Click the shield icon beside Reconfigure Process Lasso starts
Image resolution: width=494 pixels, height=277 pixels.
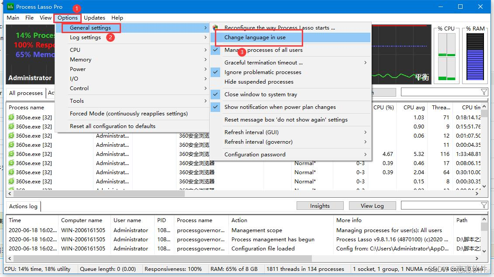(215, 27)
